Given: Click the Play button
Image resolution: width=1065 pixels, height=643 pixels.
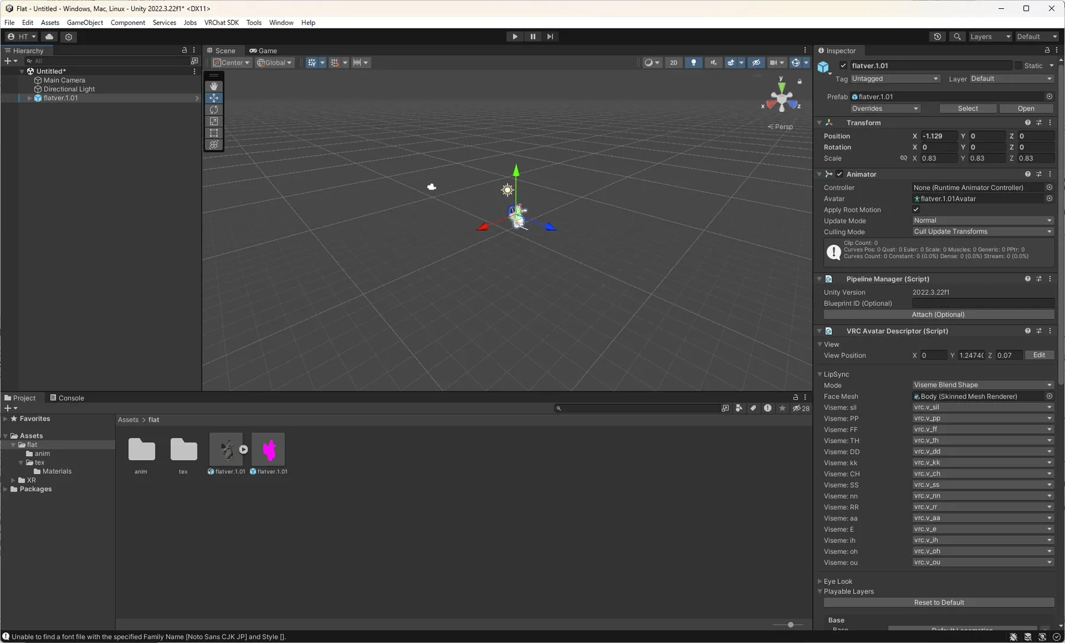Looking at the screenshot, I should tap(515, 37).
